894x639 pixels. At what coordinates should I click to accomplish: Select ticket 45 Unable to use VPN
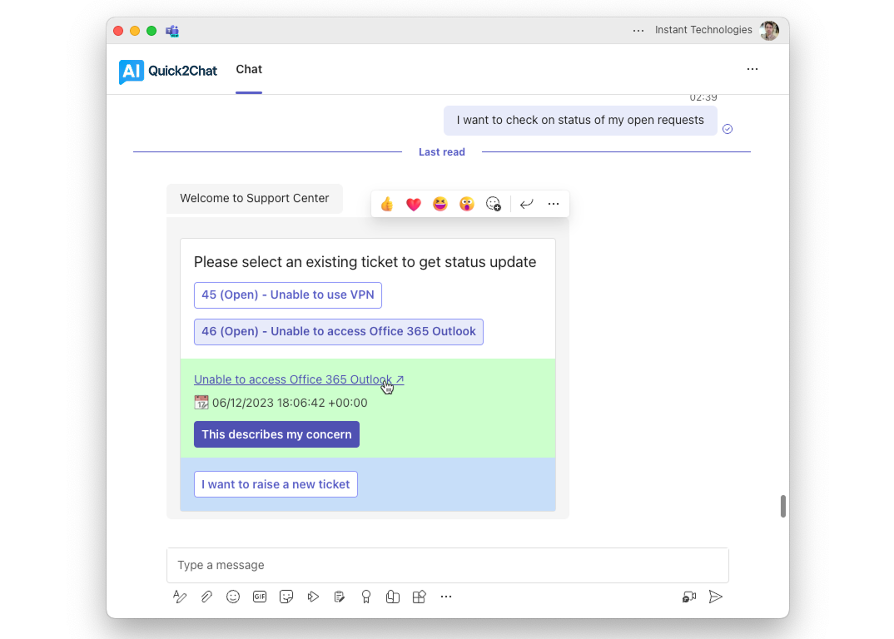[288, 295]
